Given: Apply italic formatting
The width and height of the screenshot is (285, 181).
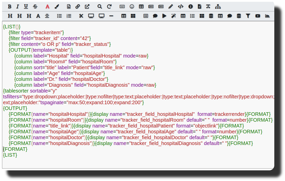Looking at the screenshot, I should (x=18, y=7).
